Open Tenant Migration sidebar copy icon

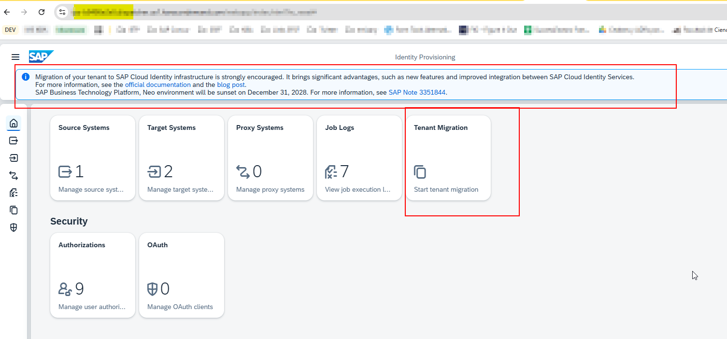(14, 210)
